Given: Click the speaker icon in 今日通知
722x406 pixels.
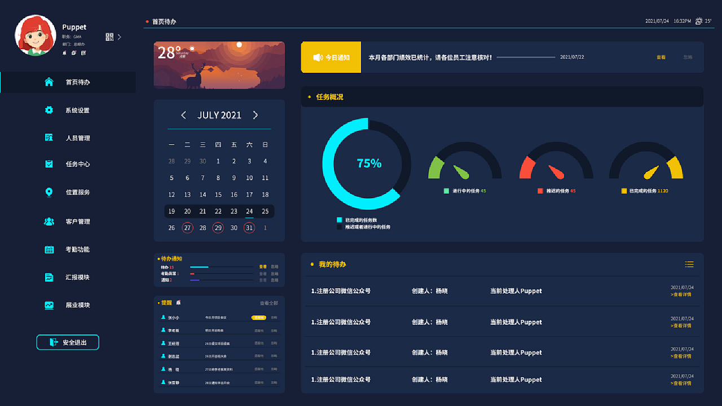Looking at the screenshot, I should point(318,57).
